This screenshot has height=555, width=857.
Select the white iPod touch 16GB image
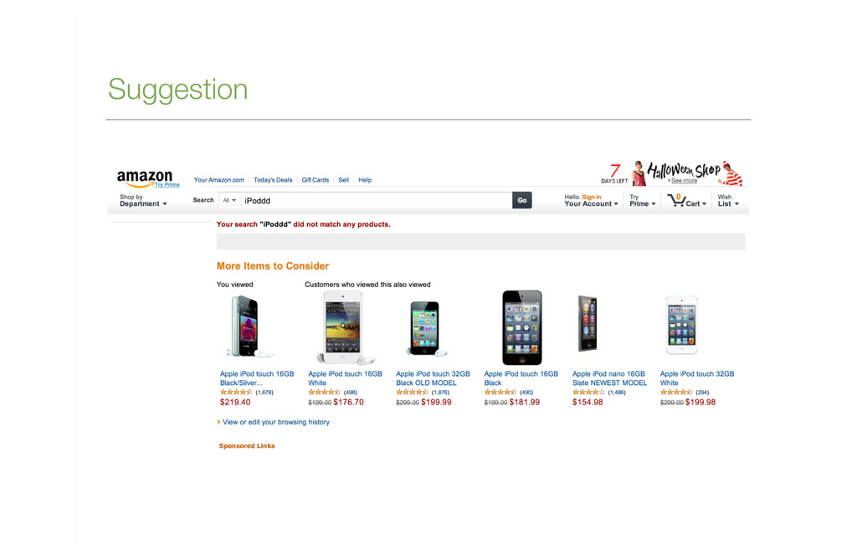pyautogui.click(x=344, y=327)
